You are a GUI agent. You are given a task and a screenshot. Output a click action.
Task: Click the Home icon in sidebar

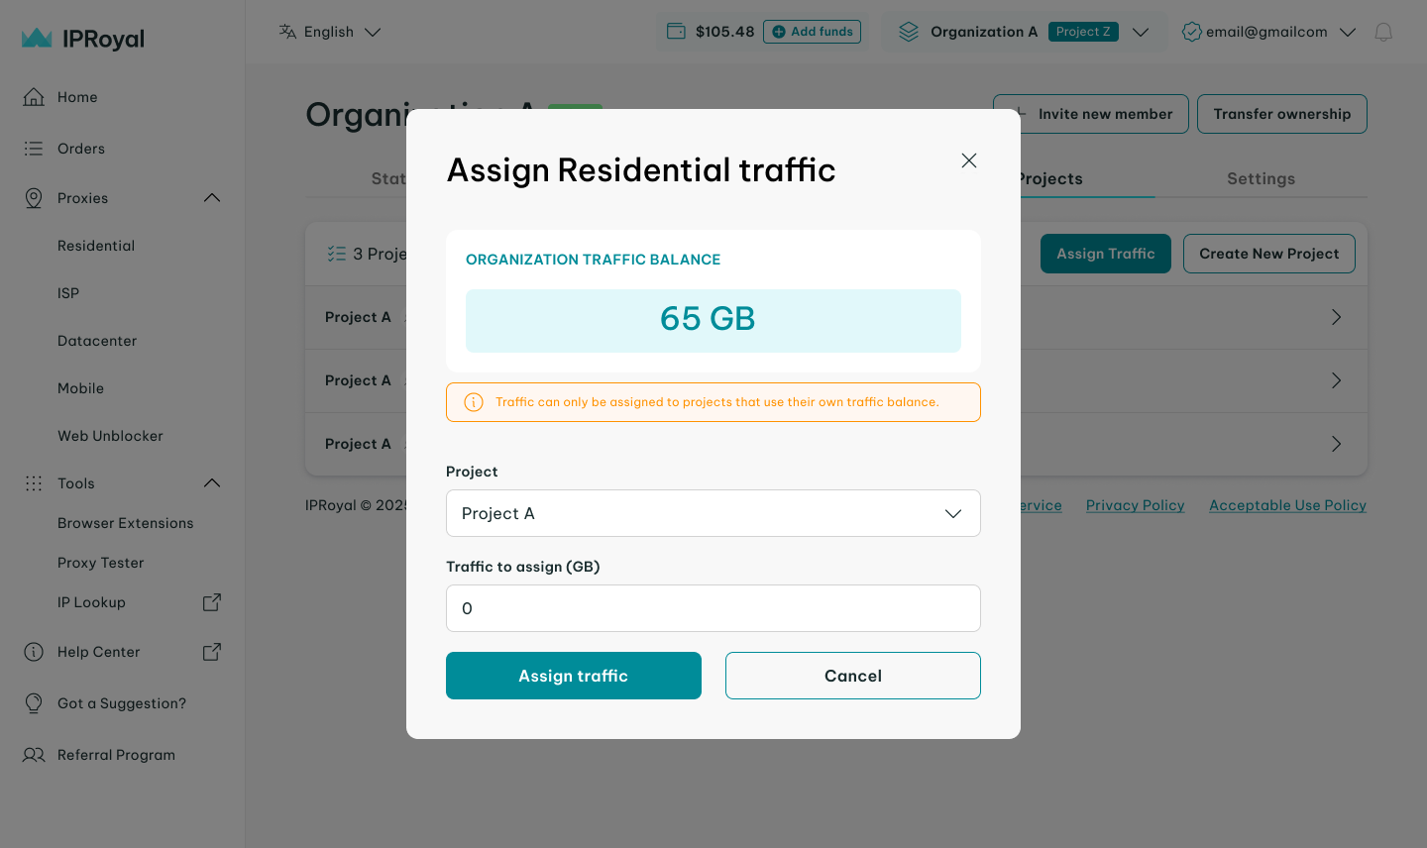coord(34,97)
